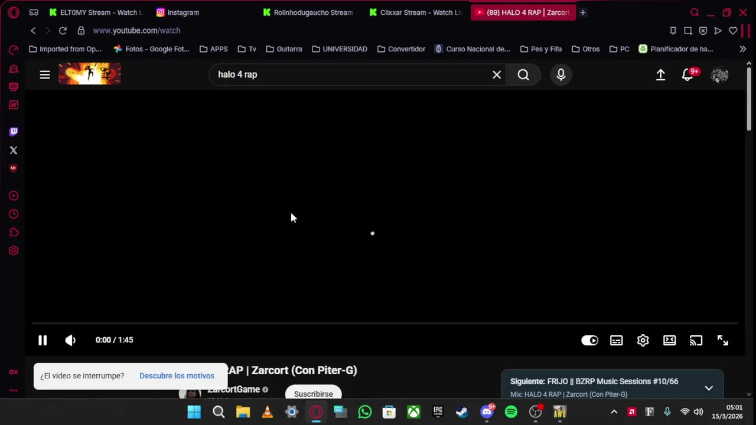Switch to ELT0MY Stream tab
The width and height of the screenshot is (756, 425).
point(96,12)
